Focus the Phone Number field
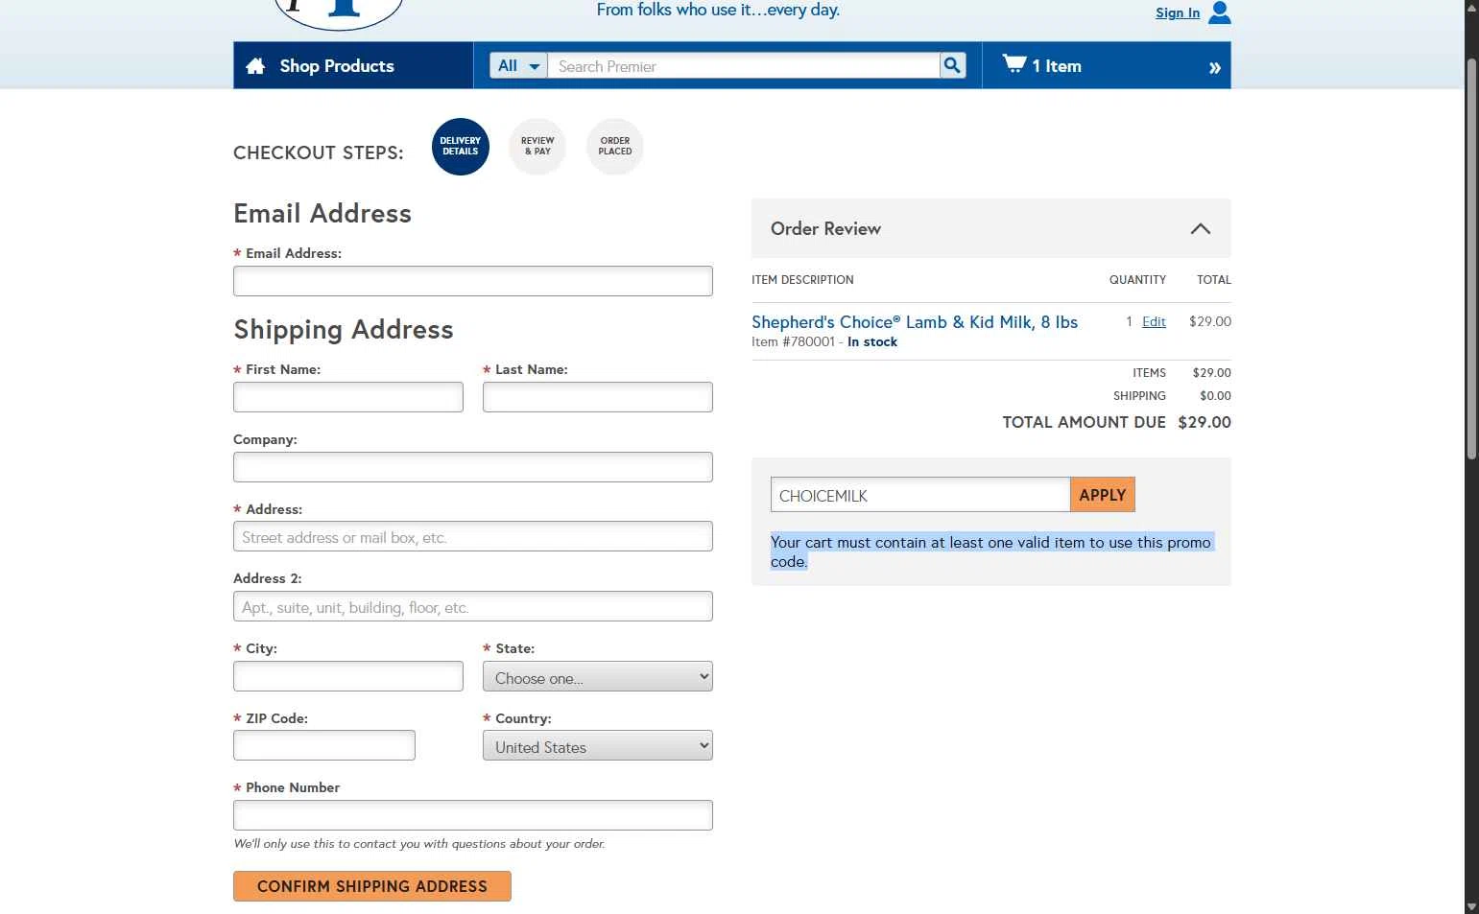This screenshot has height=914, width=1479. [x=473, y=815]
